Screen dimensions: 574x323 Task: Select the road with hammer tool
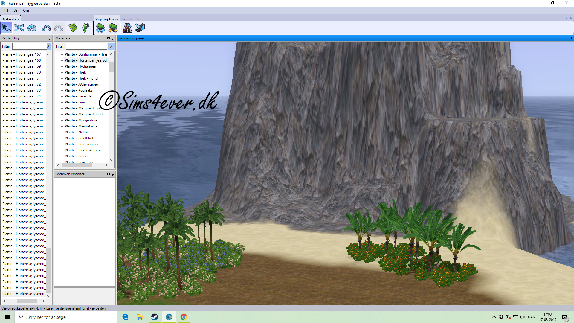[127, 28]
